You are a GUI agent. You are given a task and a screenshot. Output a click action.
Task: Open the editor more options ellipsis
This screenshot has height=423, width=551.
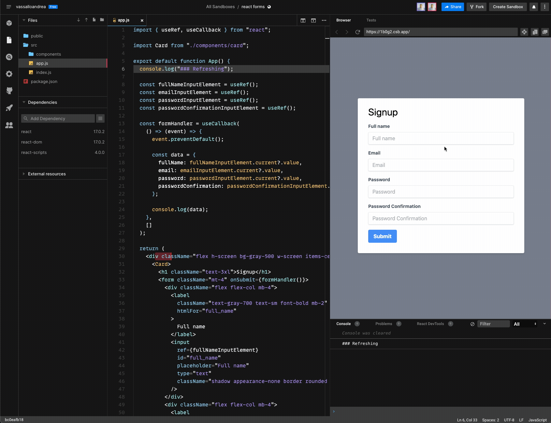[x=324, y=20]
